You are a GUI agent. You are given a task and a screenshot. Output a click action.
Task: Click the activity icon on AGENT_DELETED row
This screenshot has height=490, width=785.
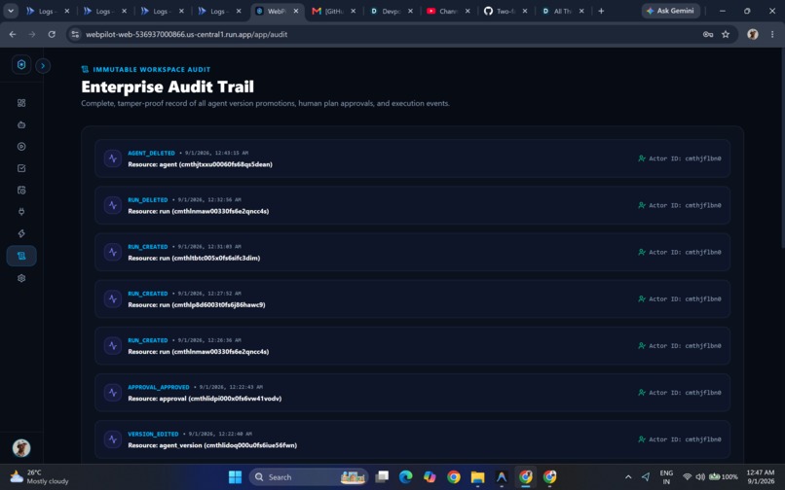click(x=113, y=158)
